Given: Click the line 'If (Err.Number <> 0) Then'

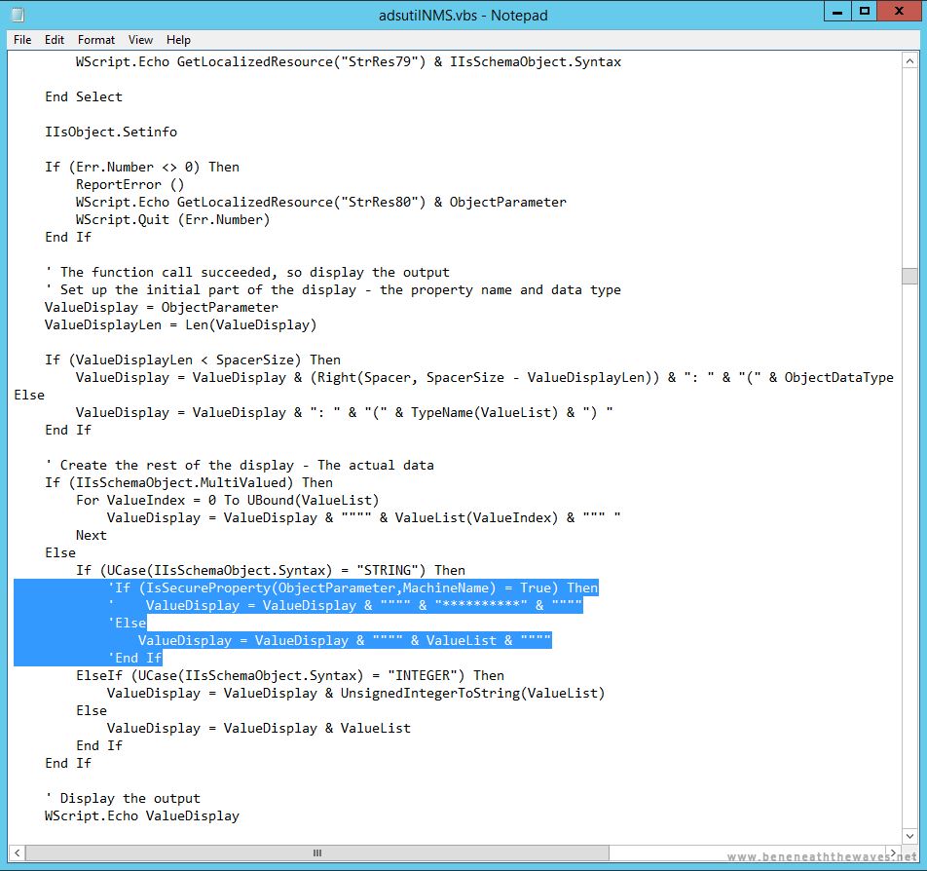Looking at the screenshot, I should tap(142, 167).
